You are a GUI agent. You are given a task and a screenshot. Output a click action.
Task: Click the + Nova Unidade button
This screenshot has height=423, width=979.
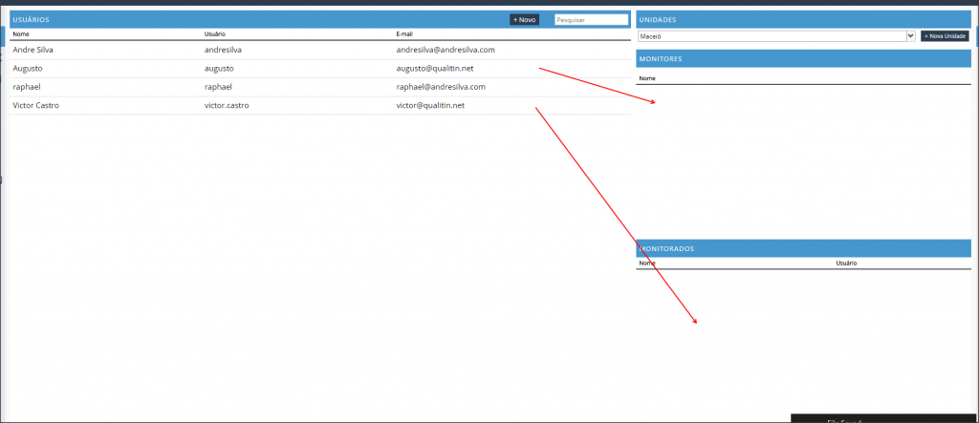(945, 36)
